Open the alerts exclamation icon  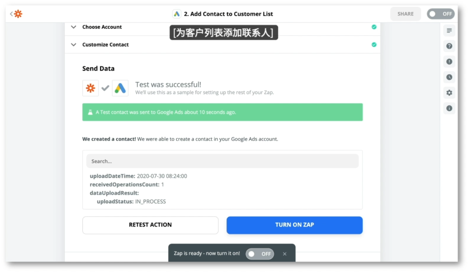[449, 61]
